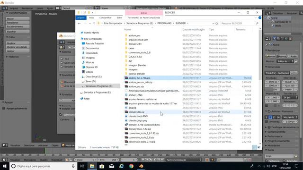Open Ferramentas de Pasta Compactada tab
The width and height of the screenshot is (303, 170).
[x=144, y=17]
